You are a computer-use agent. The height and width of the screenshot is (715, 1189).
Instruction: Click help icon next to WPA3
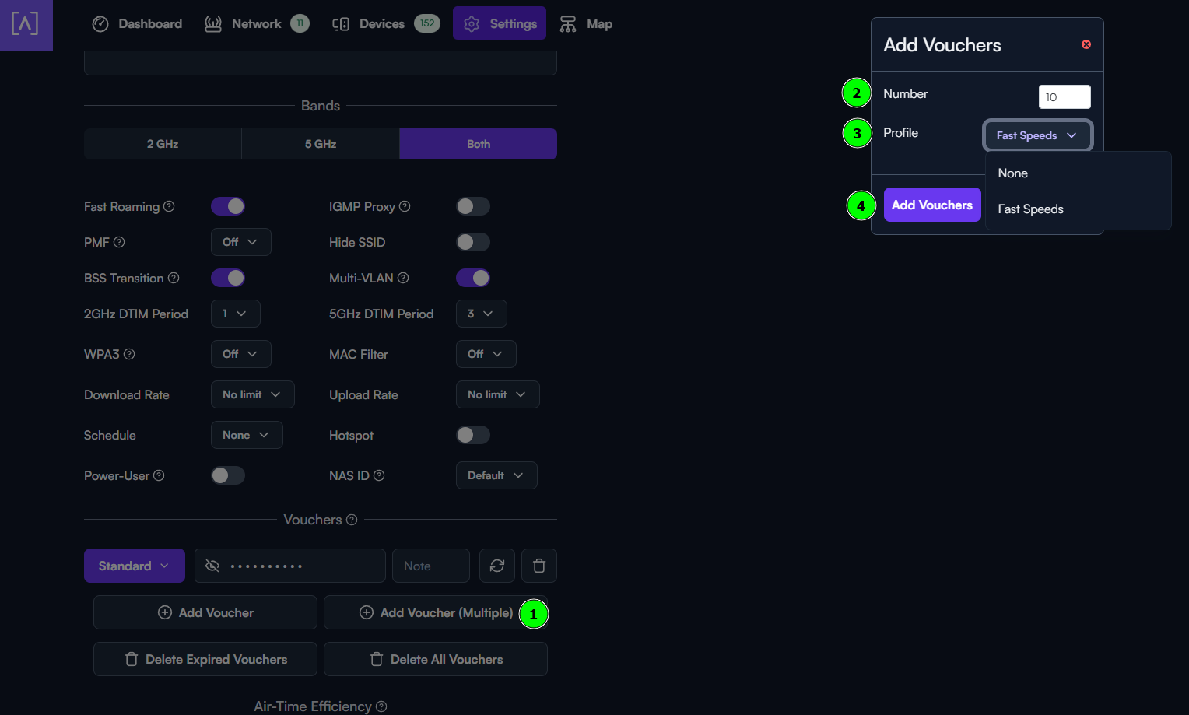[129, 354]
